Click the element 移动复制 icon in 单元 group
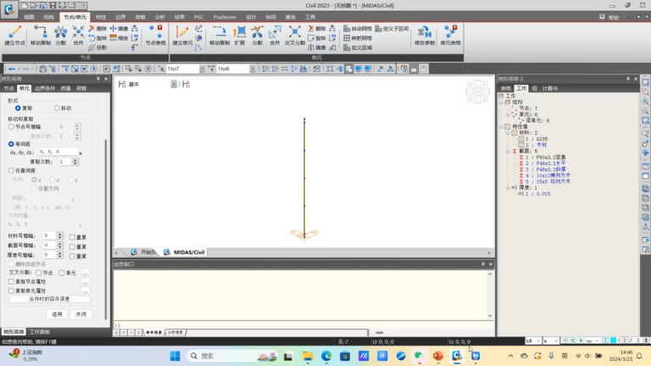This screenshot has width=651, height=366. pos(220,36)
